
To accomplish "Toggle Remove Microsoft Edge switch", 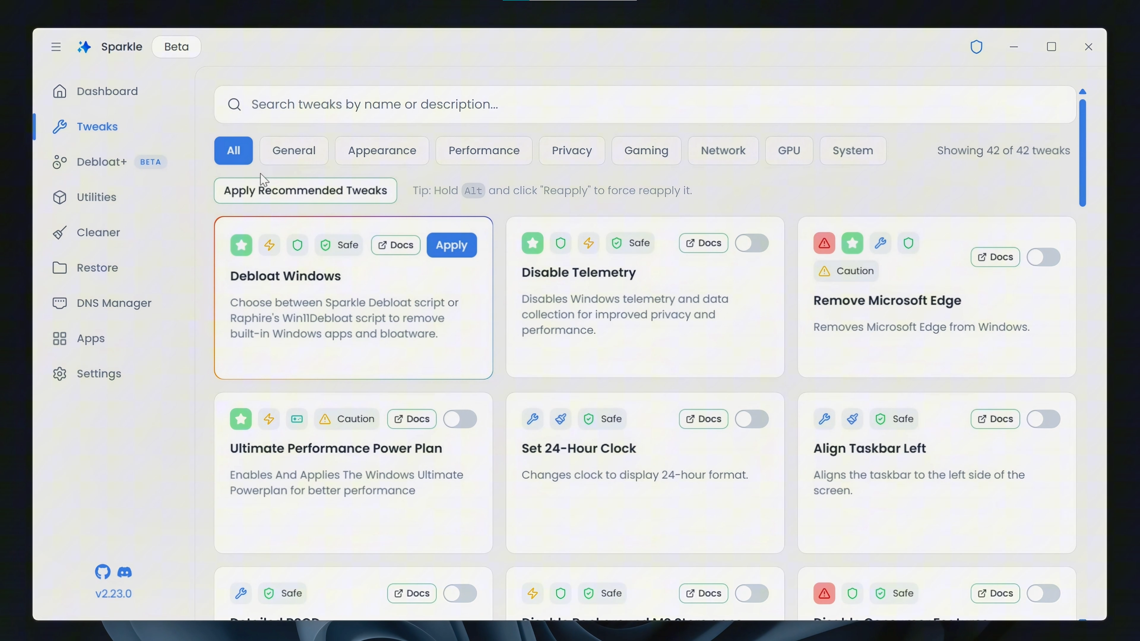I will pyautogui.click(x=1043, y=257).
